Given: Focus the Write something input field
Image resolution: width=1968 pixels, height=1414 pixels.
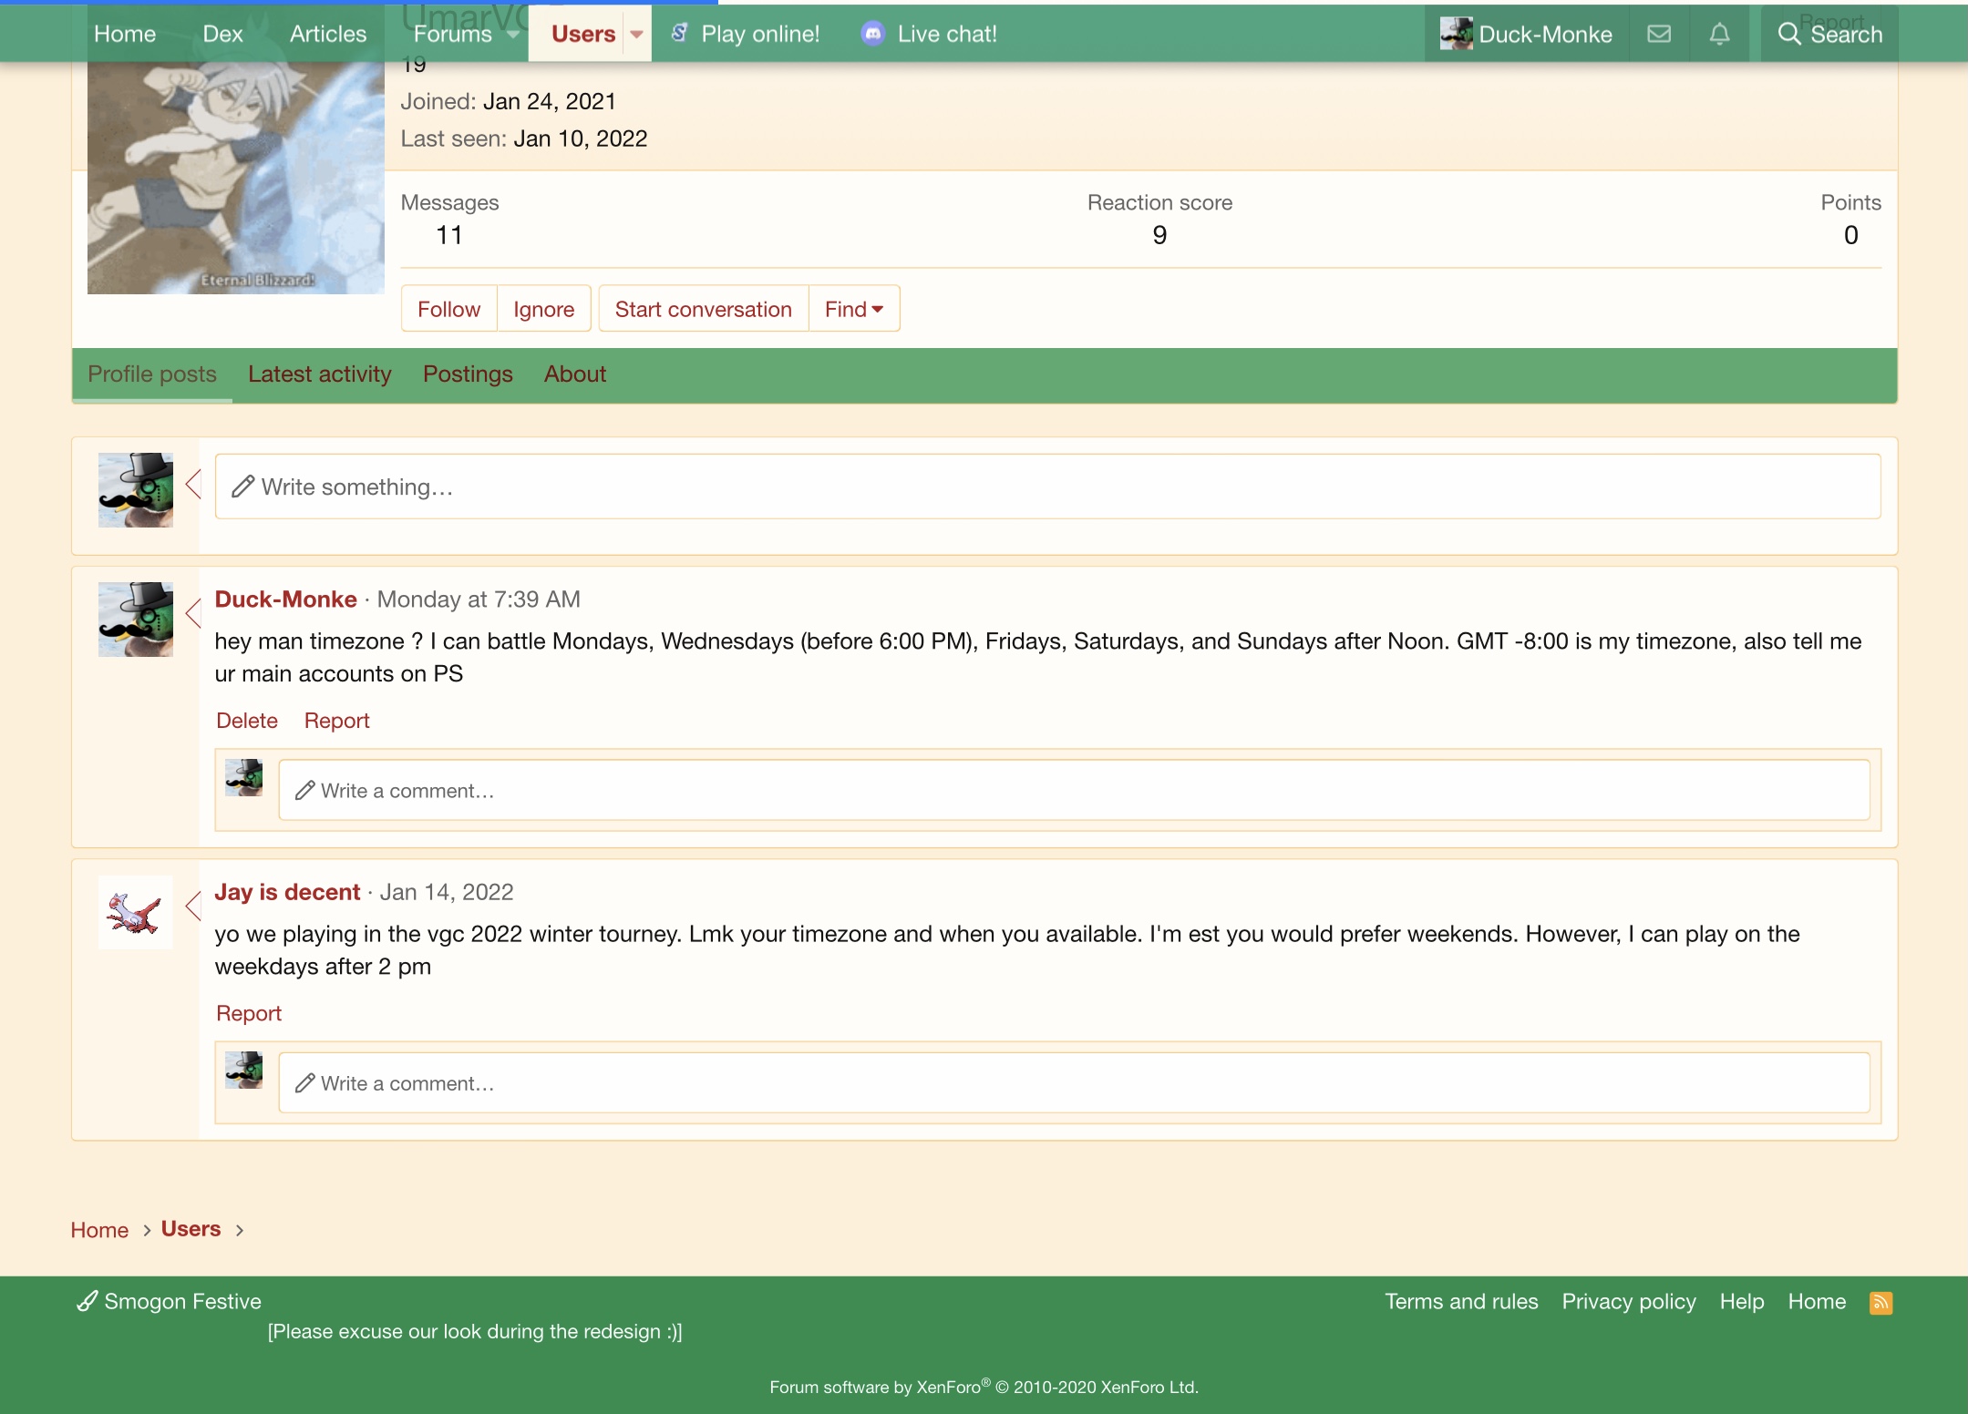Looking at the screenshot, I should (1046, 487).
